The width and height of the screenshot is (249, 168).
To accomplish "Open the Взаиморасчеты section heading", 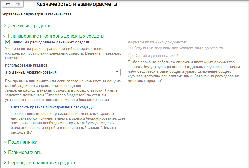I will [x=25, y=152].
